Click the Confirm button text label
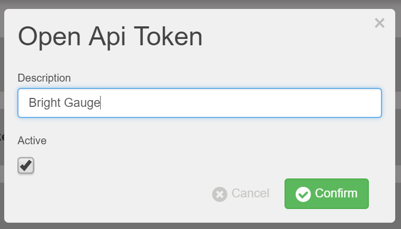 coord(336,193)
